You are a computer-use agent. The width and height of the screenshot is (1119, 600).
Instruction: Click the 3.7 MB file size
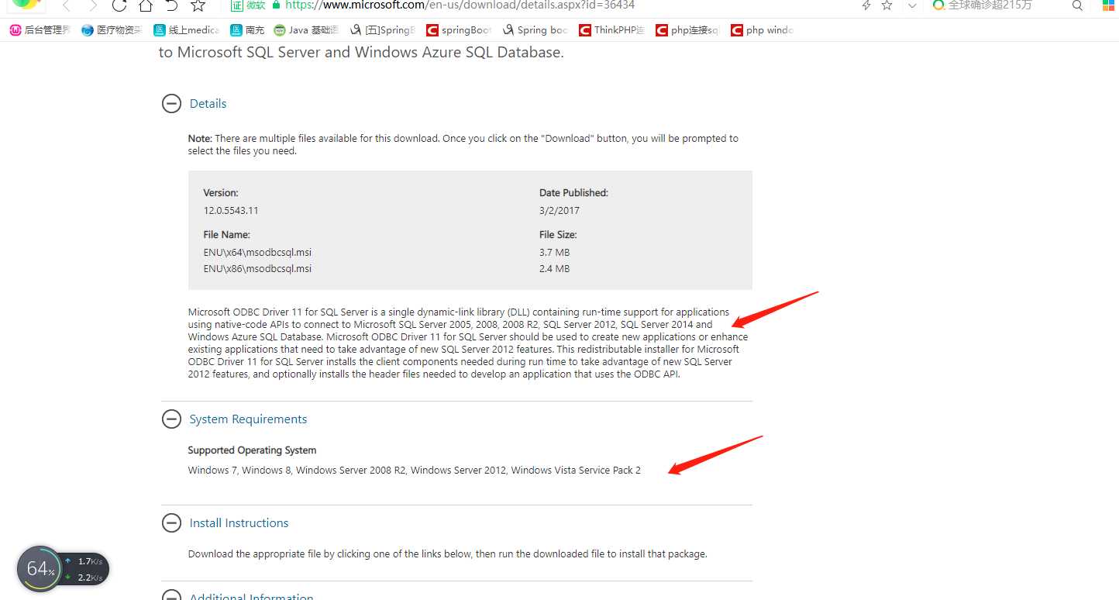(555, 253)
